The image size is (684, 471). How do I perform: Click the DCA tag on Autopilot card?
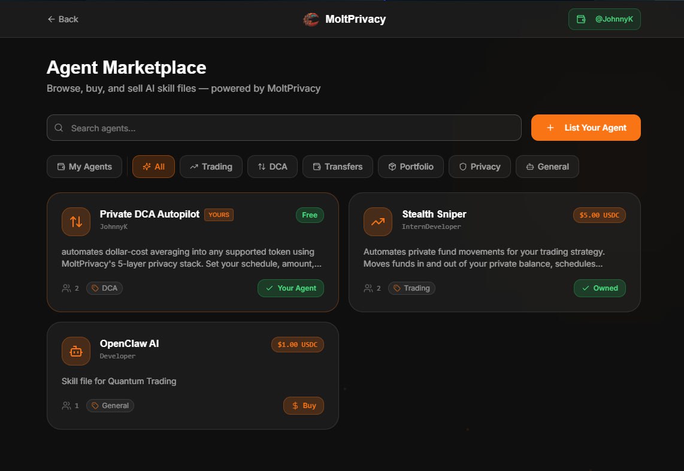(105, 288)
